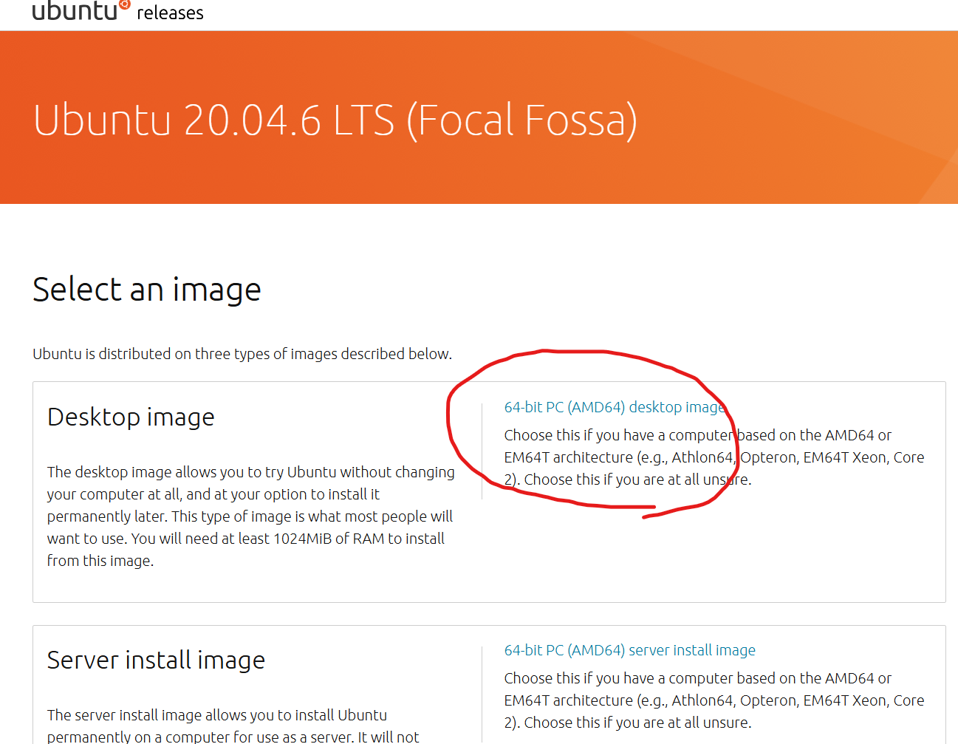The height and width of the screenshot is (744, 958).
Task: Click the 'Ubuntu 20.04.6 LTS (Focal Fossa)' title
Action: coord(335,120)
